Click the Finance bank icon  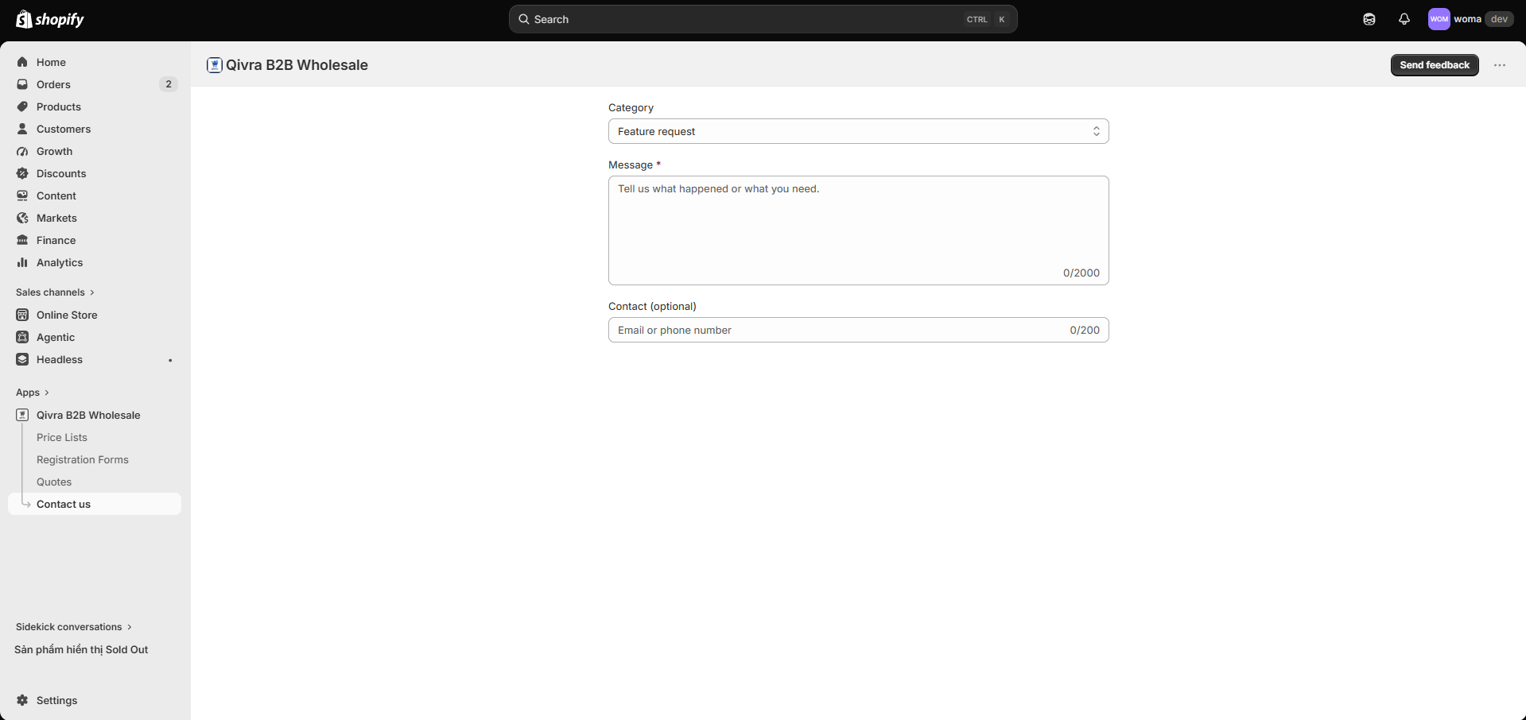(x=22, y=240)
